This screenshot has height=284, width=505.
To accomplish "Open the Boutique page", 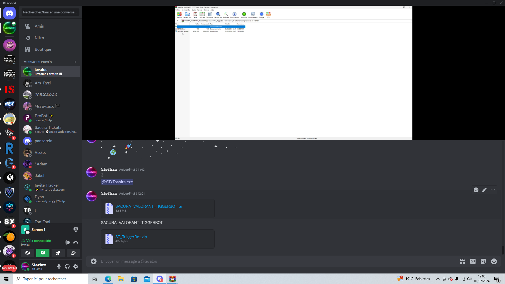I will [50, 49].
